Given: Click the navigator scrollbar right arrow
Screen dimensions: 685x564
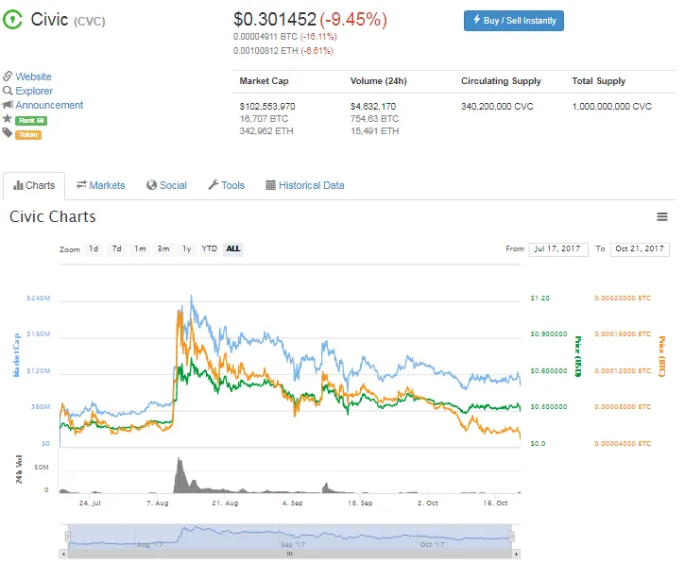Looking at the screenshot, I should [517, 554].
